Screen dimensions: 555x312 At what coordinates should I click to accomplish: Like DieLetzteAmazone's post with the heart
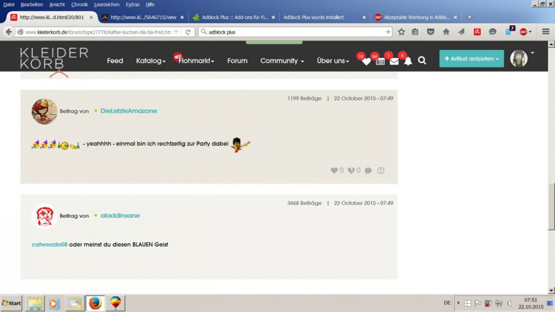334,170
